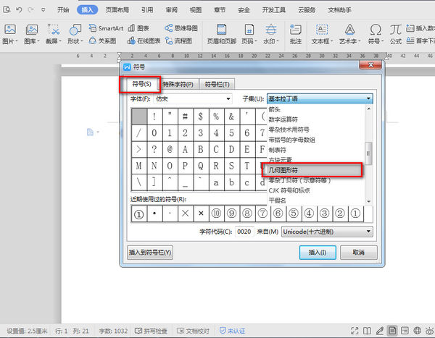Select the page layout view icon in status bar

(392, 331)
